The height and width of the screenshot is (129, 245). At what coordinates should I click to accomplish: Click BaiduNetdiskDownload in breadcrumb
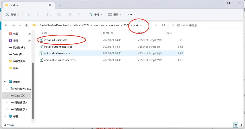click(54, 25)
